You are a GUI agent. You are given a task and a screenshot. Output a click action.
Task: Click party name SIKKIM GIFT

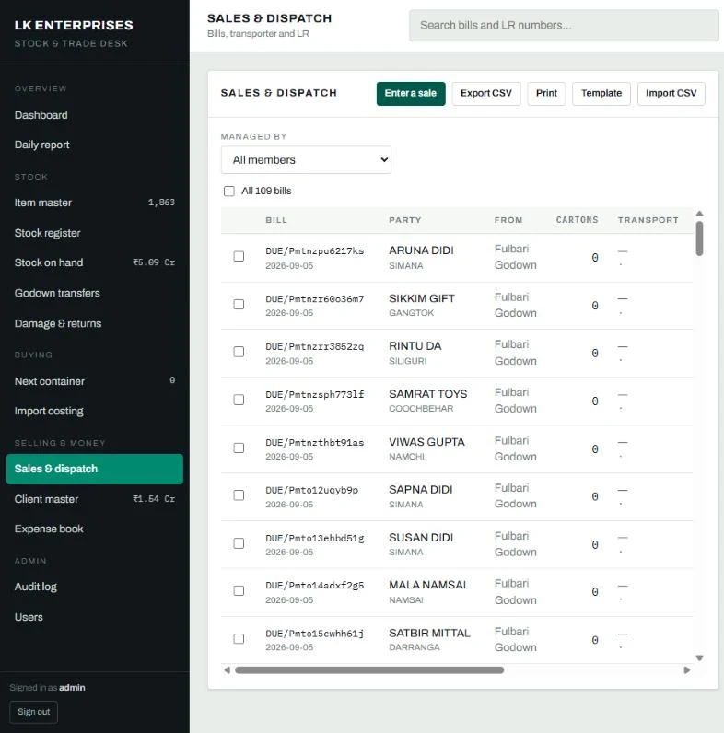pos(421,298)
